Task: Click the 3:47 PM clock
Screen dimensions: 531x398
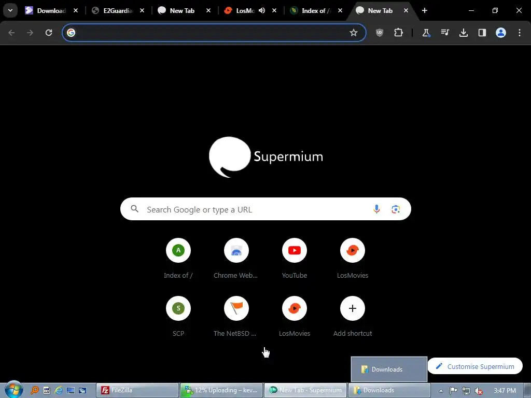Action: tap(505, 391)
